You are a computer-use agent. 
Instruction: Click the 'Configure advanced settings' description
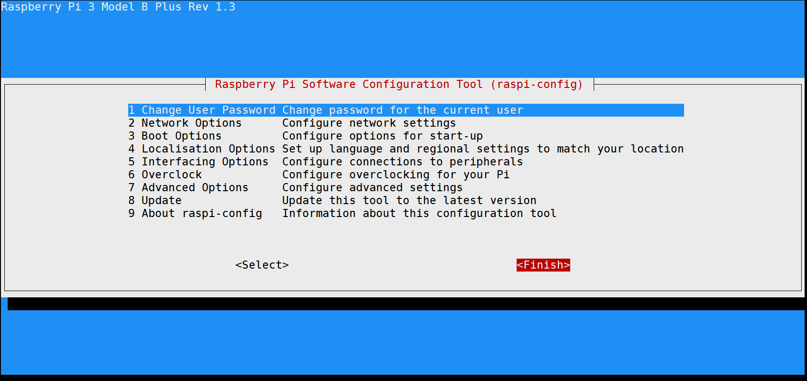(372, 188)
